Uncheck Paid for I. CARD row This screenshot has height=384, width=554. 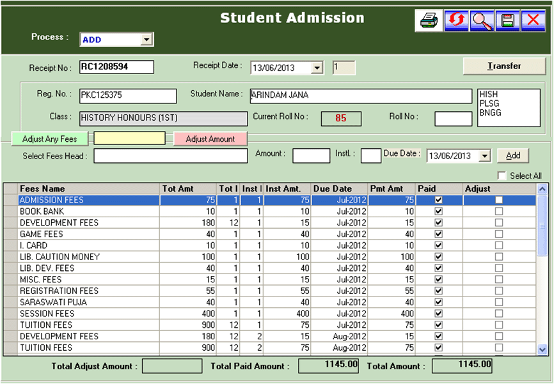pyautogui.click(x=438, y=245)
